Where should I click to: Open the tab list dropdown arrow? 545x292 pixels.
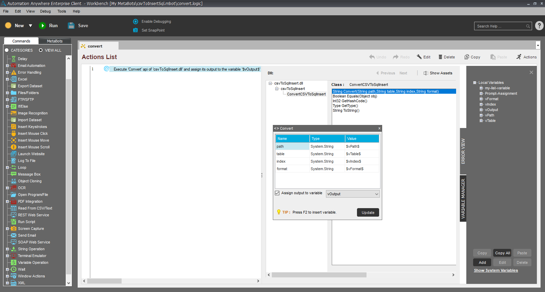[538, 45]
